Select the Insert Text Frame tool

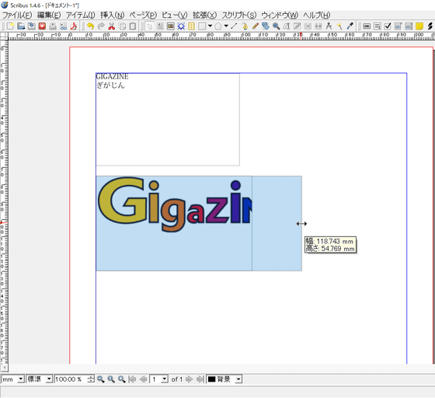(160, 26)
